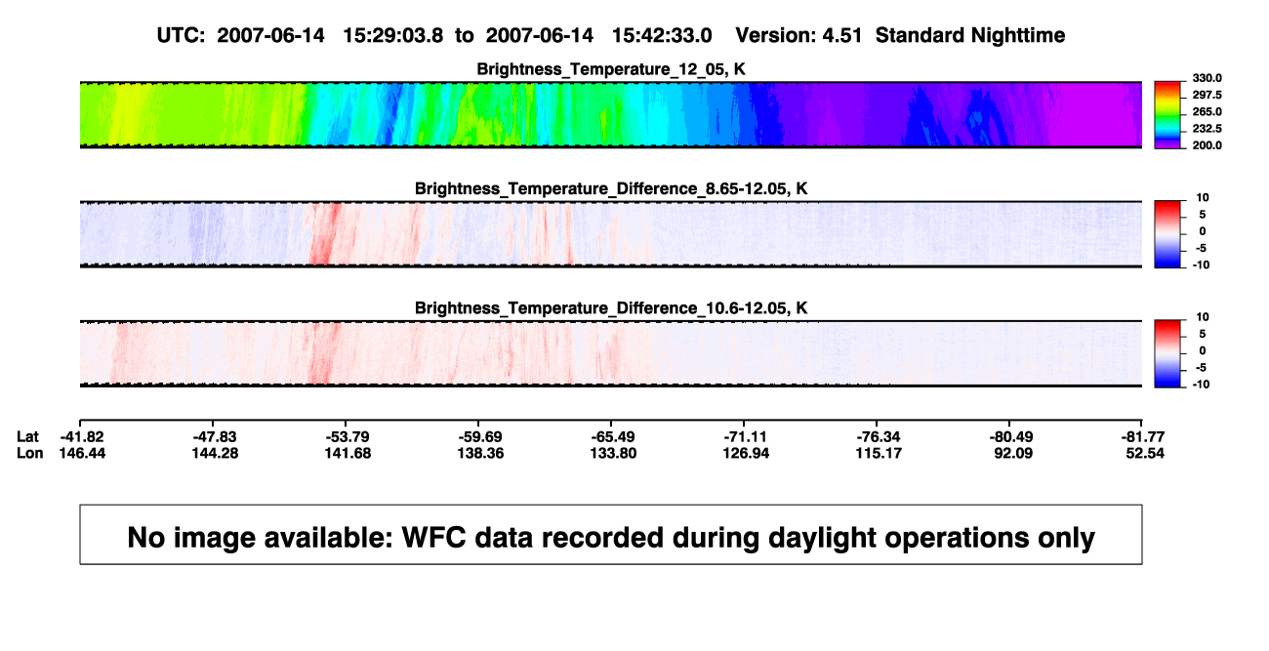
Task: Click latitude value -76.34
Action: [877, 436]
